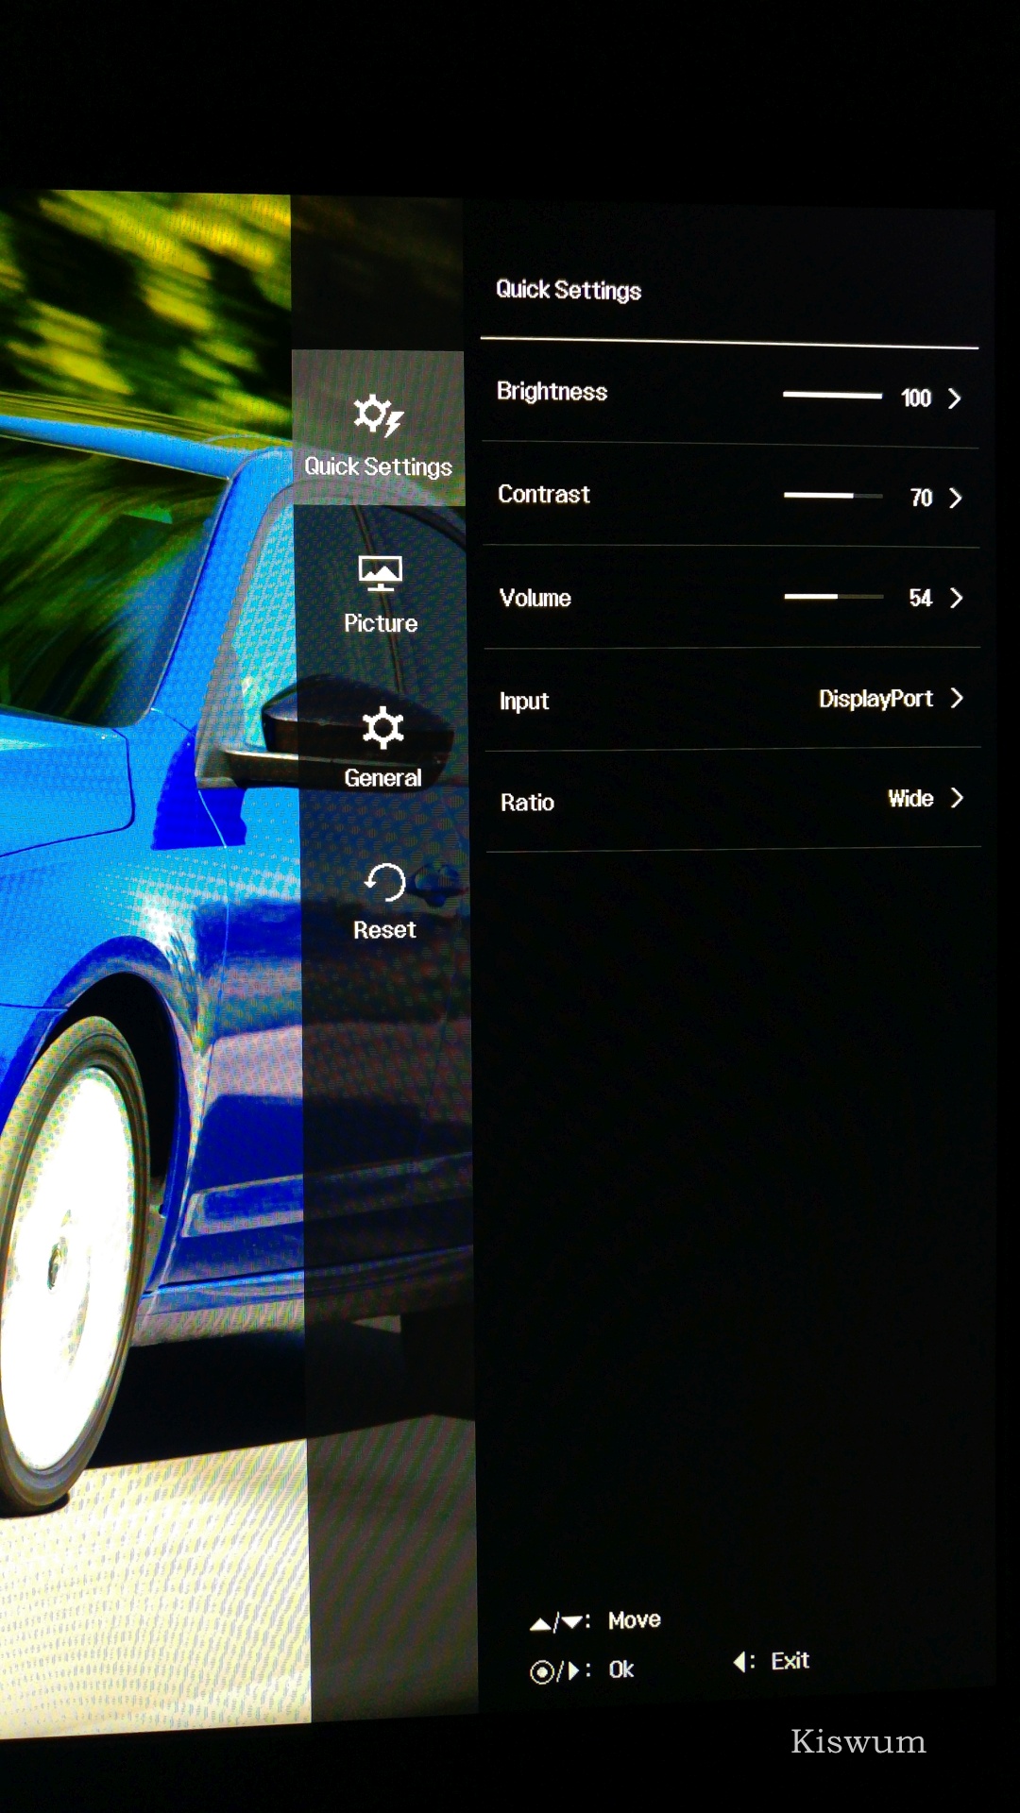1020x1813 pixels.
Task: Select the Input row label
Action: tap(524, 702)
